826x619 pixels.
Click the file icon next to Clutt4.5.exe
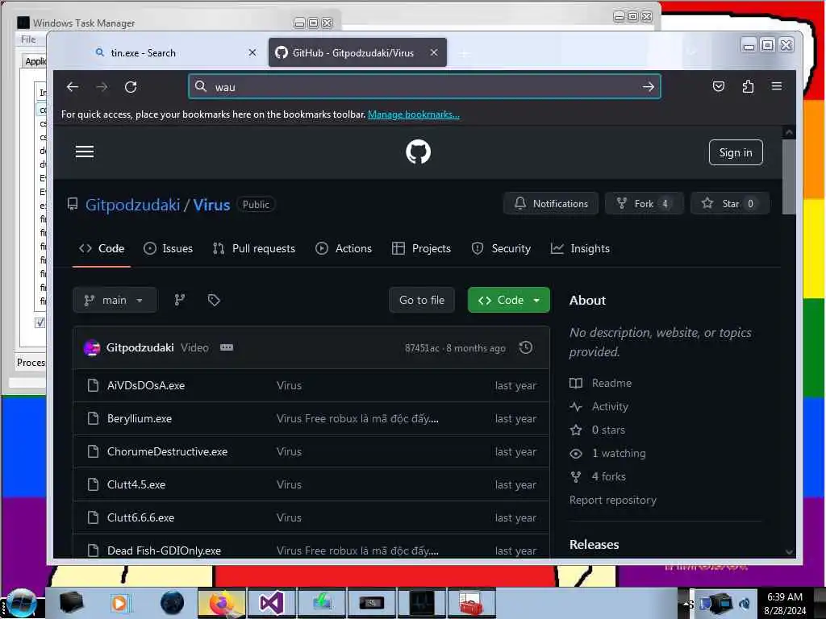click(x=94, y=484)
